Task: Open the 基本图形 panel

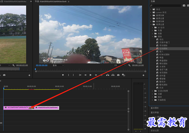Action: pos(155,108)
